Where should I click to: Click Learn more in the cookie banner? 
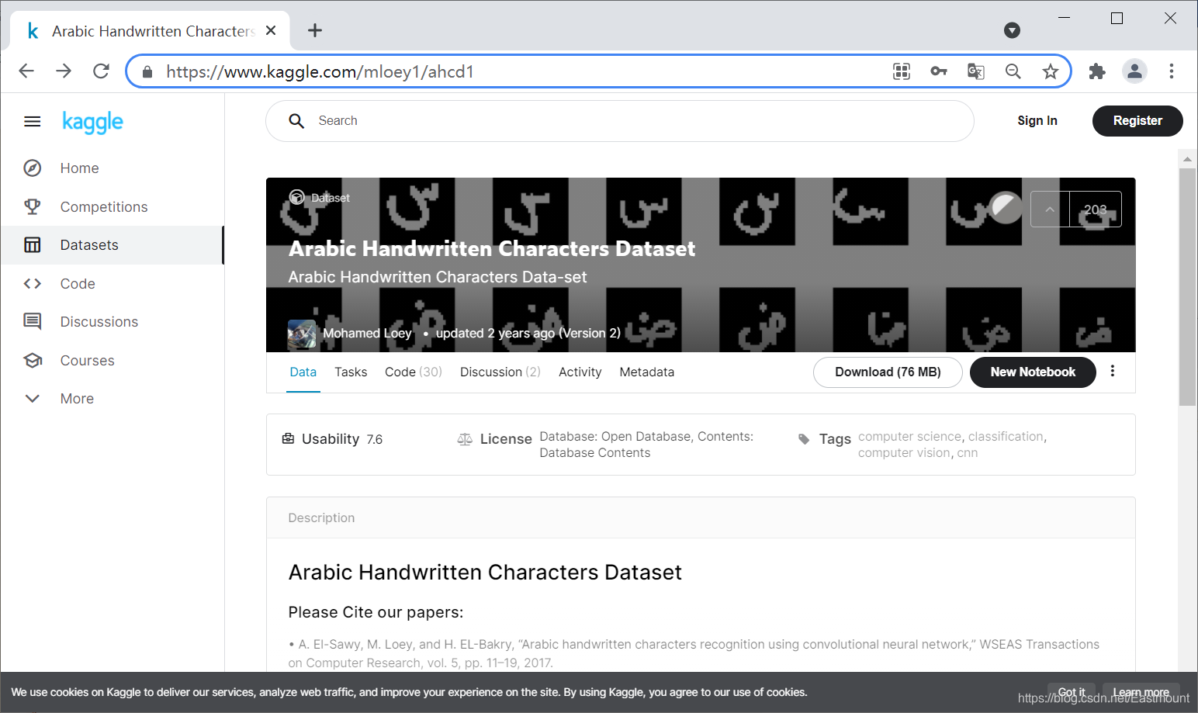point(1141,692)
